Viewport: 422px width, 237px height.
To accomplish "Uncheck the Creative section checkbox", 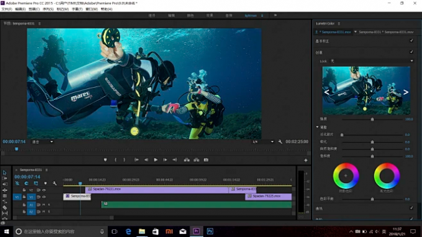I will [x=411, y=52].
